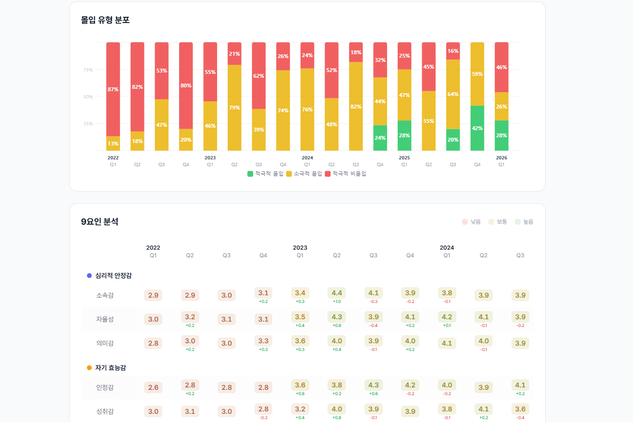Click the 59% yellow bar segment
633x422 pixels.
(x=477, y=74)
